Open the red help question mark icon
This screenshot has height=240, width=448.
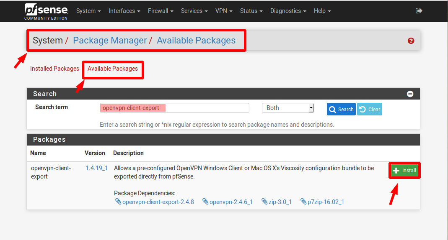[411, 41]
